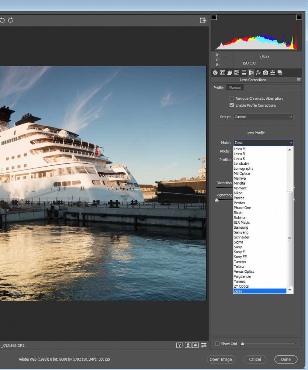This screenshot has height=370, width=308.
Task: Open the Setup dropdown set to Custom
Action: (x=263, y=117)
